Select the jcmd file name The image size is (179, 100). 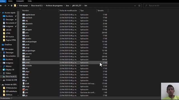(x=27, y=62)
